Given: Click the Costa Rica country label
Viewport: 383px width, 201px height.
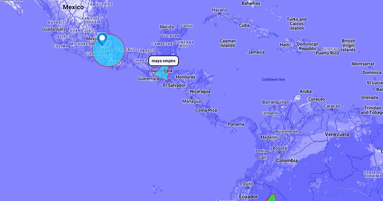Looking at the screenshot, I should (206, 110).
